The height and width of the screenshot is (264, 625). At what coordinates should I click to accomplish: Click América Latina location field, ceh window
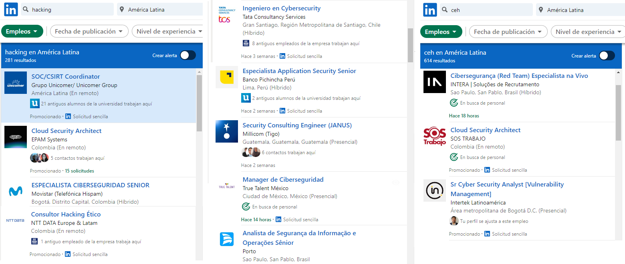(580, 10)
